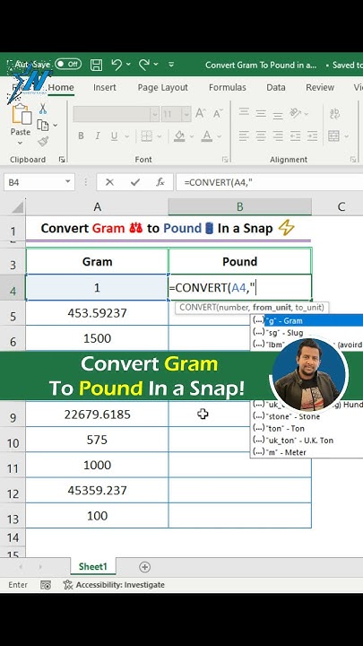This screenshot has height=646, width=363.
Task: Select column B header
Action: coord(240,207)
